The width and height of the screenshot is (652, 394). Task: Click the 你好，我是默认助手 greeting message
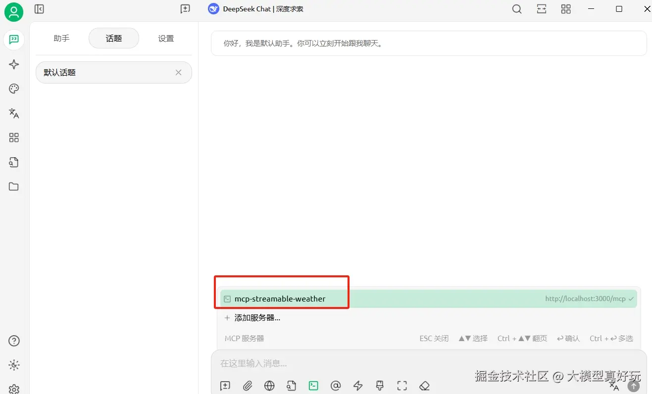(429, 43)
